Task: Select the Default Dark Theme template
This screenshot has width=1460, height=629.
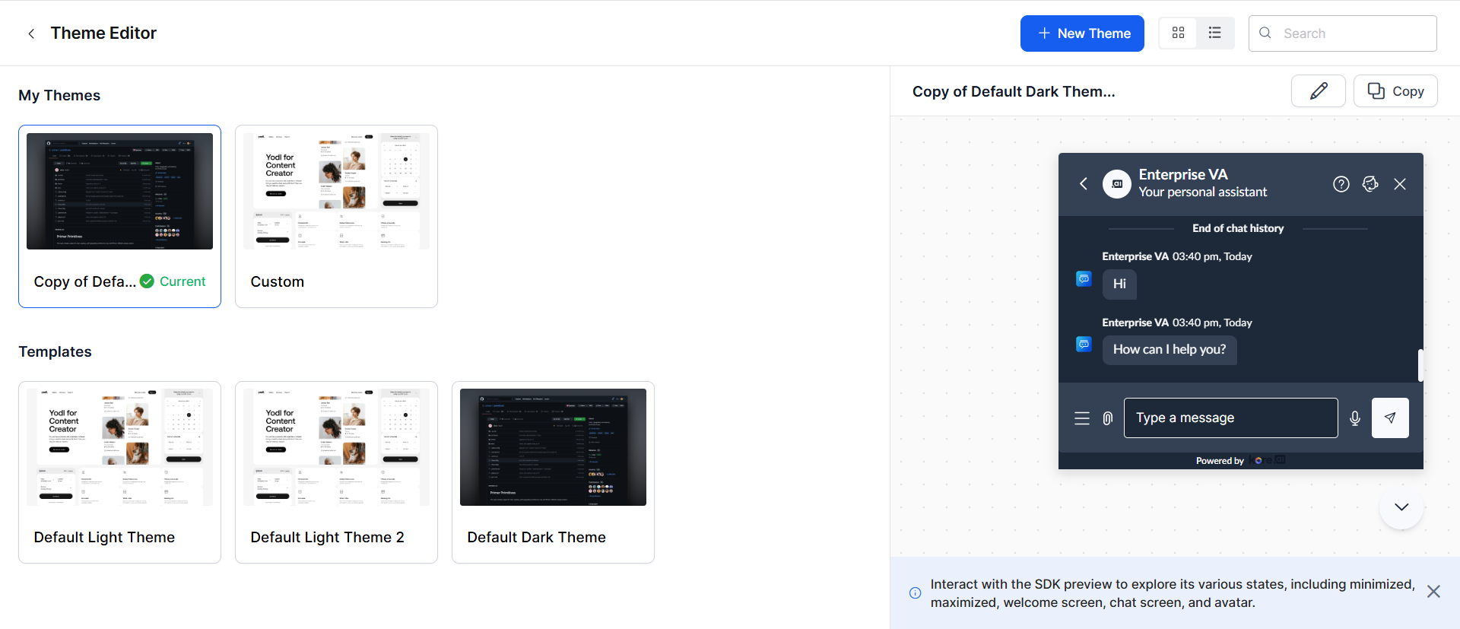Action: tap(553, 472)
